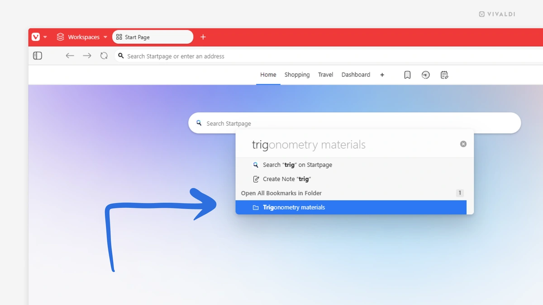Click the page reload icon

(104, 56)
